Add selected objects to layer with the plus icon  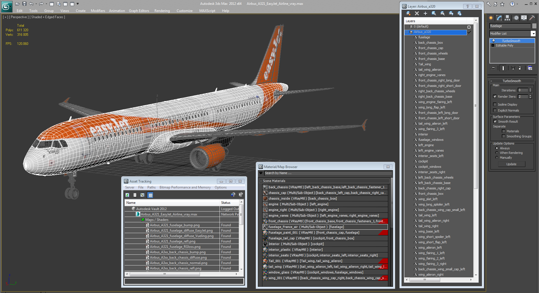coord(425,13)
